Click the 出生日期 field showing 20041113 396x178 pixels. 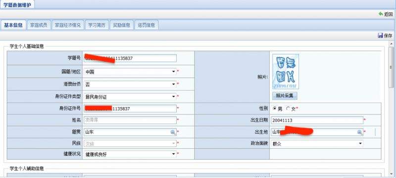(317, 121)
